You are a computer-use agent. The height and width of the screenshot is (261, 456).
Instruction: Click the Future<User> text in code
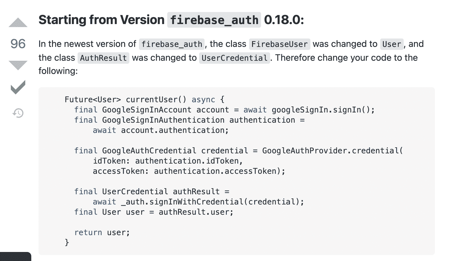93,100
